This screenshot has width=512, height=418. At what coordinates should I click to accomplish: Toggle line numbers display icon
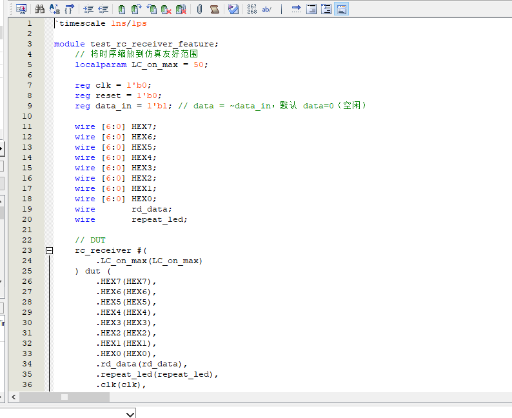pyautogui.click(x=251, y=9)
